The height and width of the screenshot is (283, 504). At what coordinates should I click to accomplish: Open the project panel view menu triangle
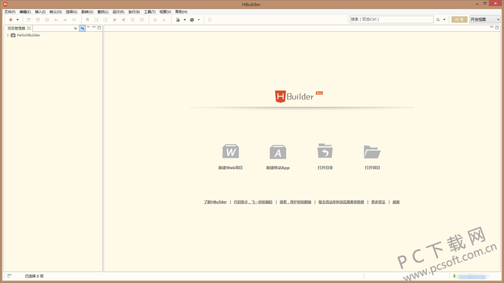(x=89, y=27)
